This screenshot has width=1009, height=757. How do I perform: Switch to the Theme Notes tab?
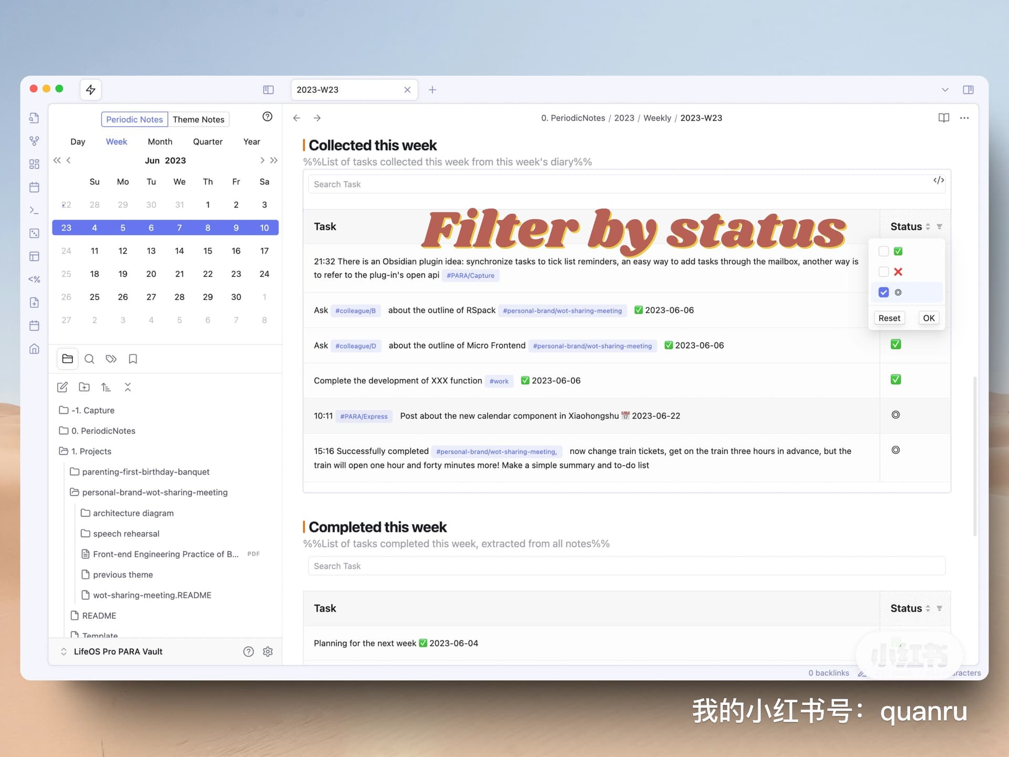point(199,119)
